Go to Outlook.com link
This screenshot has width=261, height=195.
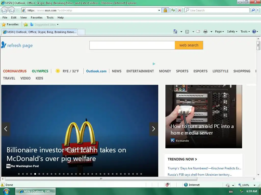click(96, 71)
